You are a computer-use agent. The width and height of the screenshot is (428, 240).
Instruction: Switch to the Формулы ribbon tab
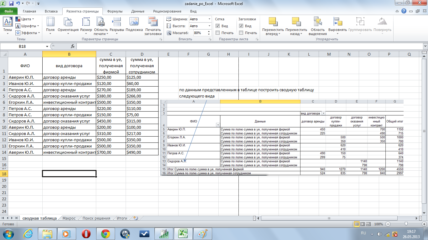click(115, 11)
